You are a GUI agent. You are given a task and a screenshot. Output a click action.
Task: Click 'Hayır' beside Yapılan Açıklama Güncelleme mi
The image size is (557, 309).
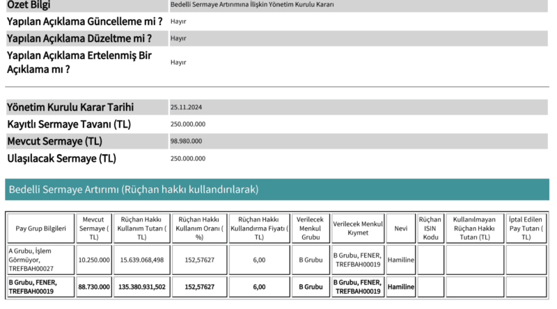(x=178, y=22)
